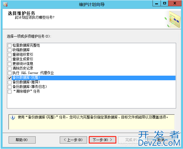183x149 pixels.
Task: Click the 下一步(N) button
Action: tap(102, 140)
